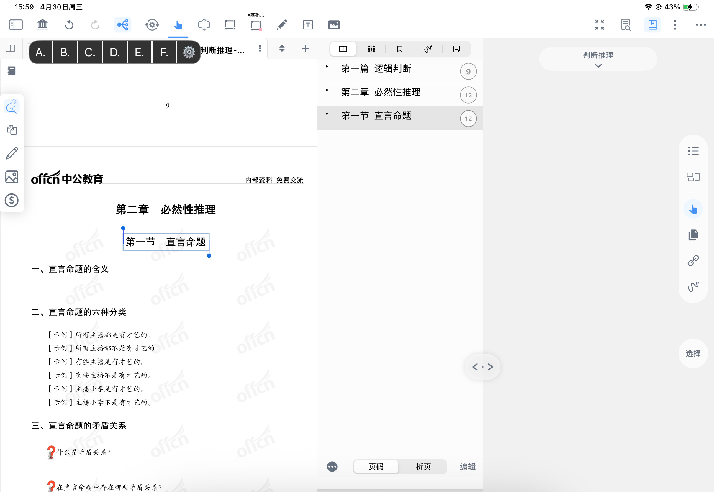Switch to the handwriting scribble tab
This screenshot has height=492, width=714.
point(428,49)
